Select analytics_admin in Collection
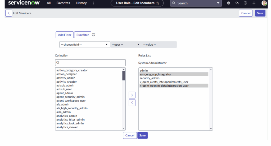 point(67,116)
